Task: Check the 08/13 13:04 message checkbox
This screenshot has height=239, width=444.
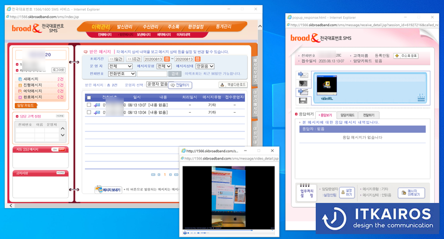Action: [89, 112]
